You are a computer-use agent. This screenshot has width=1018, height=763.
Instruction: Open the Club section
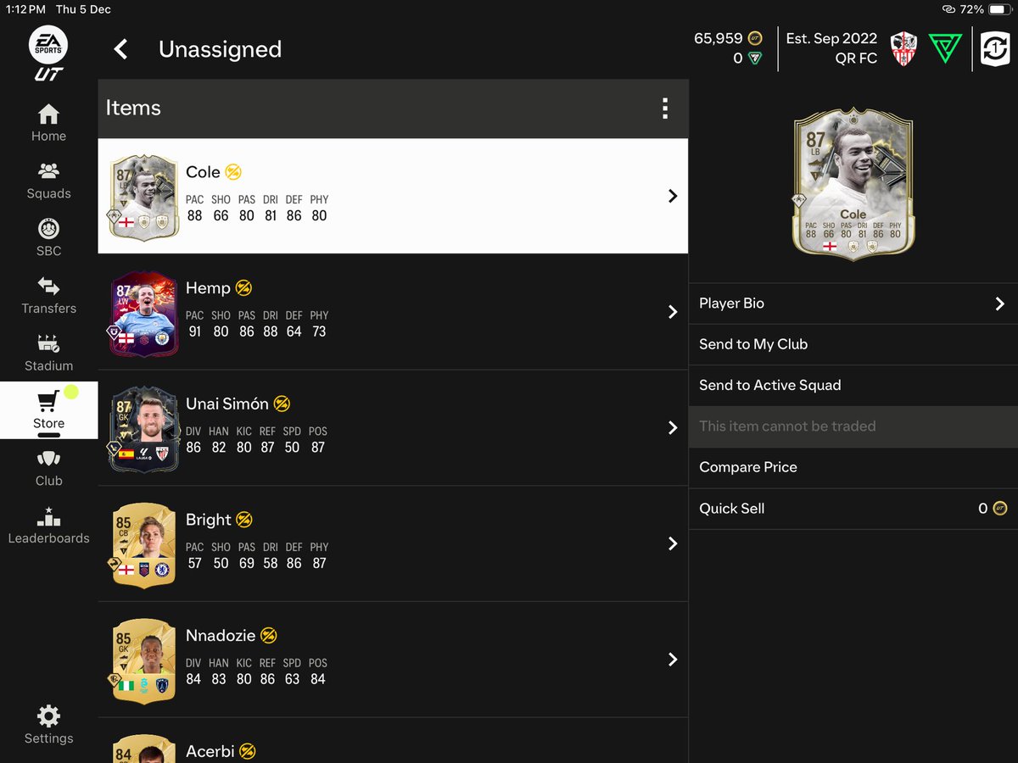click(48, 468)
